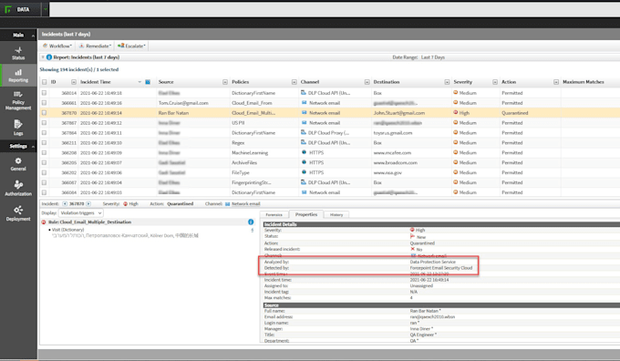Open the dropdown next to DATA module
The image size is (620, 361).
pos(46,9)
